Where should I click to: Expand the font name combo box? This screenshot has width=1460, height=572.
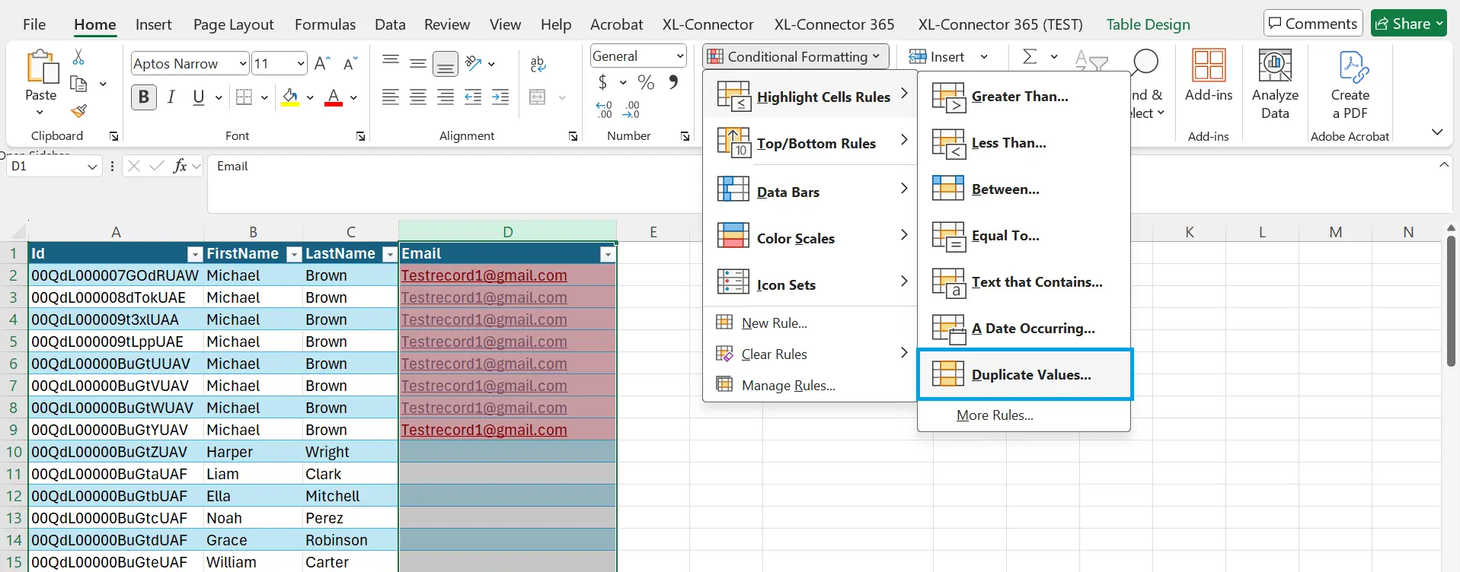point(243,64)
